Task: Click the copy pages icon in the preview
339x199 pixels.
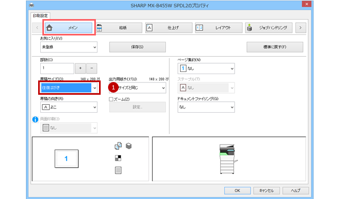Action: (118, 146)
